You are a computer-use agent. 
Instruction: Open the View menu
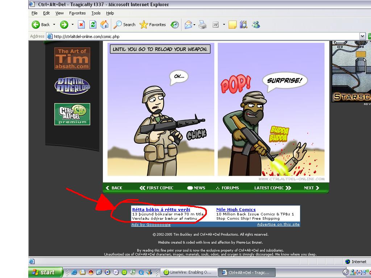pyautogui.click(x=59, y=13)
